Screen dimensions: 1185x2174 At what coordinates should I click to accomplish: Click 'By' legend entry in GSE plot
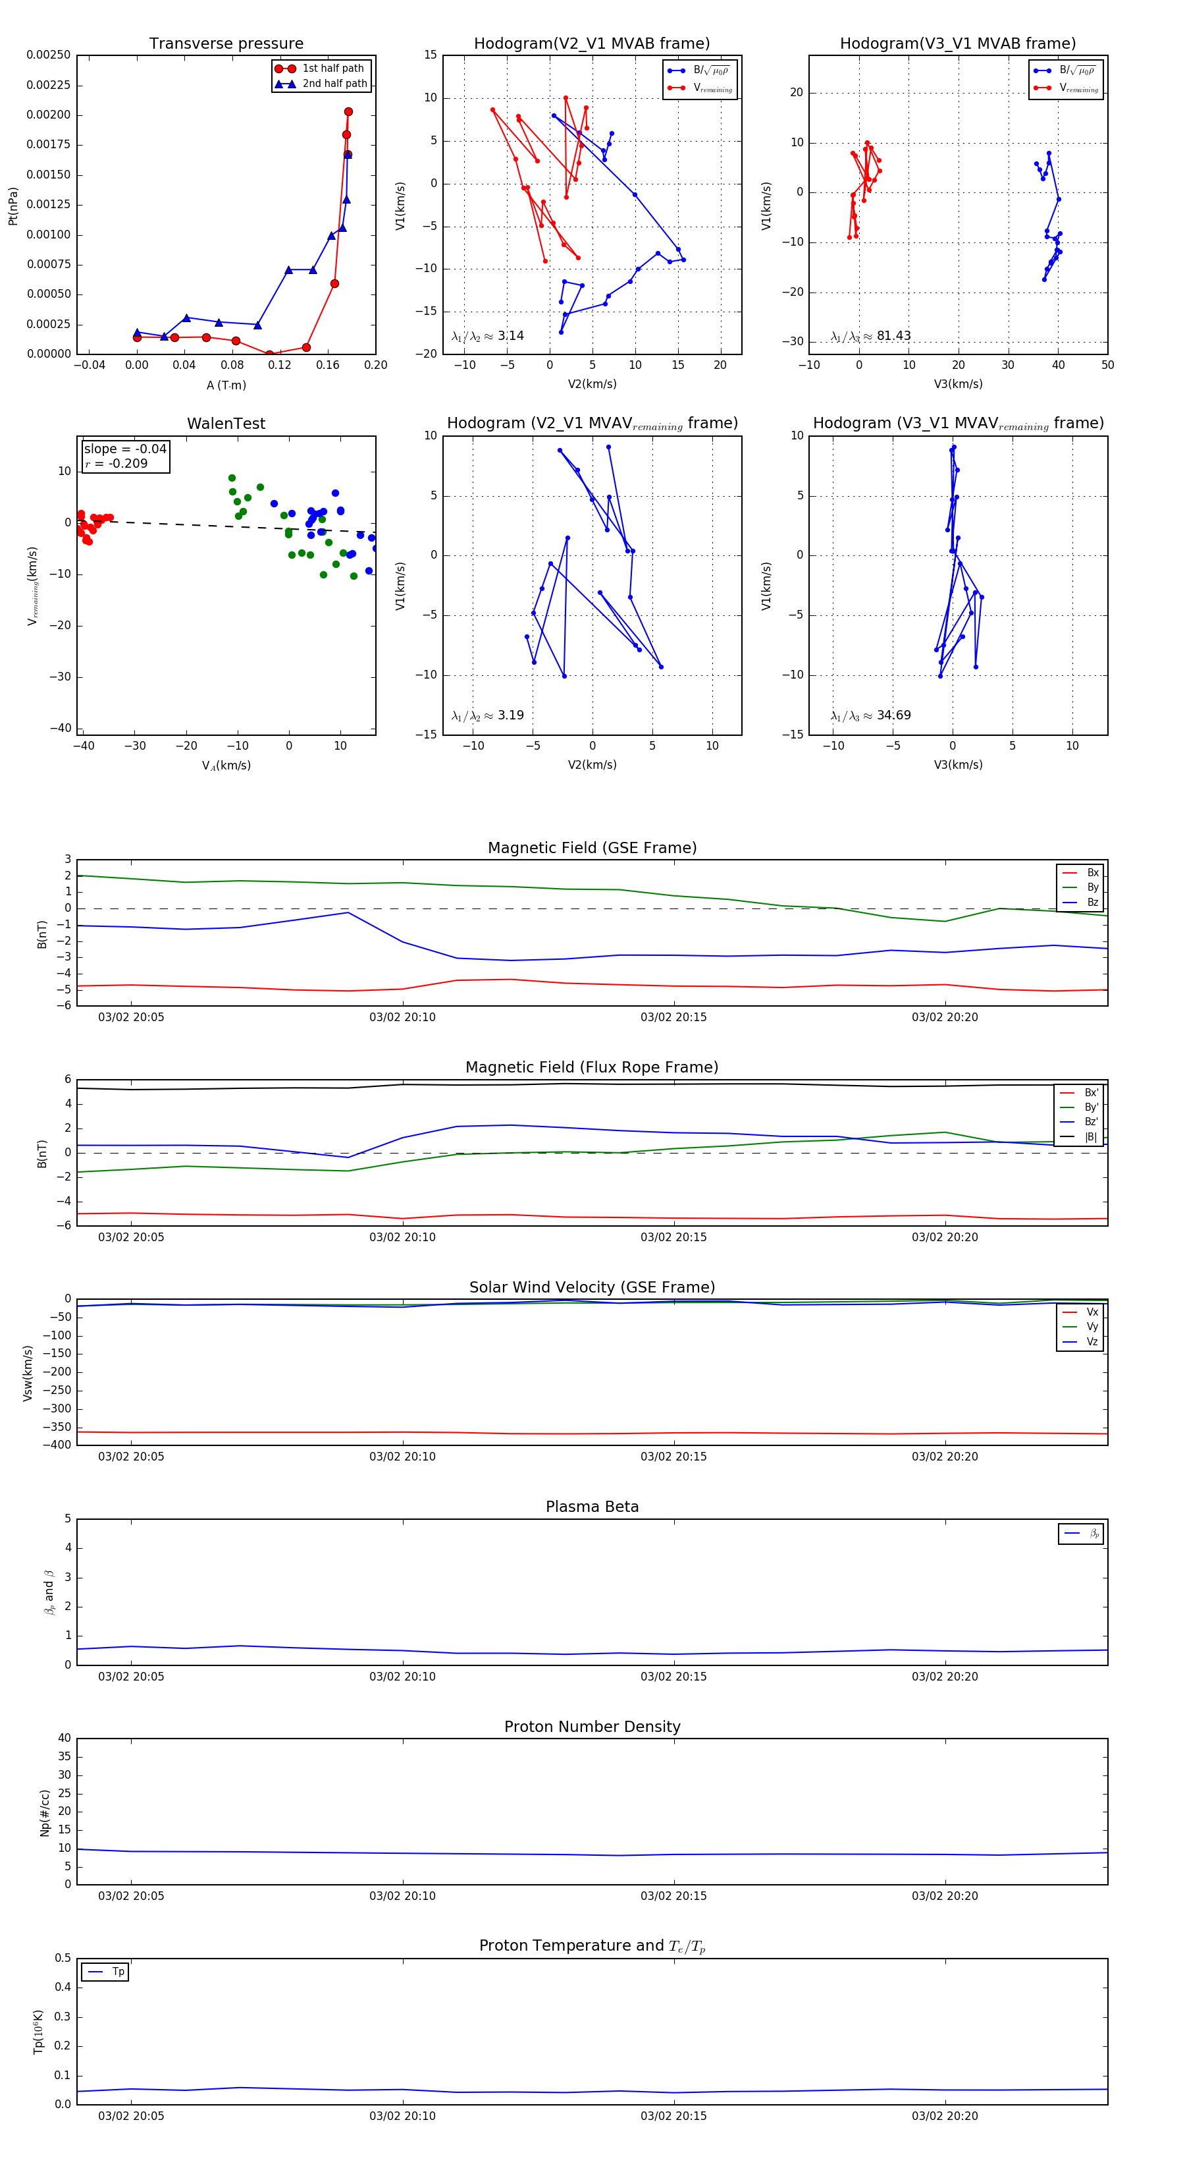[1081, 887]
